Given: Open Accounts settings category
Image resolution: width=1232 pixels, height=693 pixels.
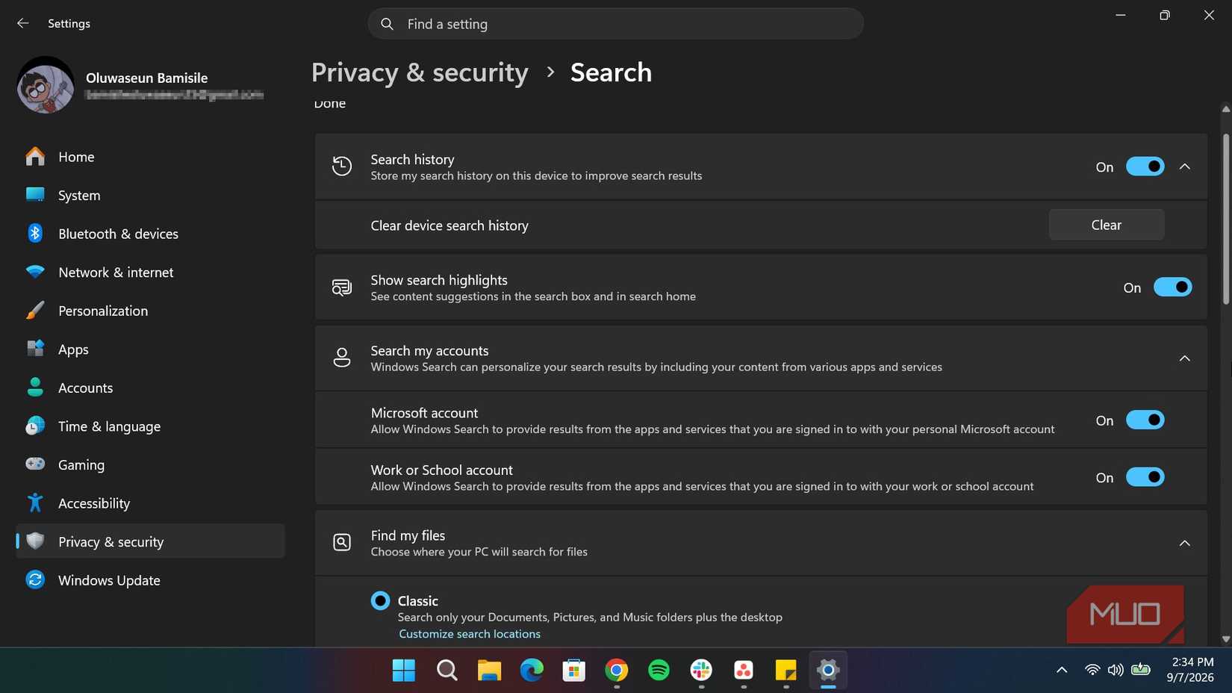Looking at the screenshot, I should pos(150,388).
